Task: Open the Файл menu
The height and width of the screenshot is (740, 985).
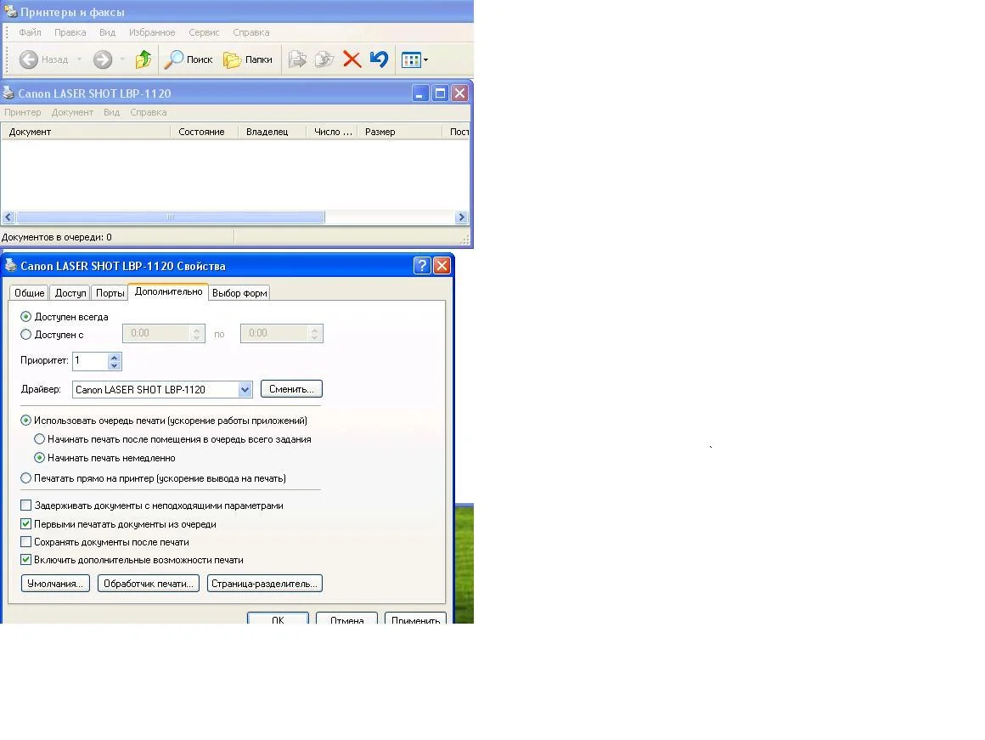Action: 30,32
